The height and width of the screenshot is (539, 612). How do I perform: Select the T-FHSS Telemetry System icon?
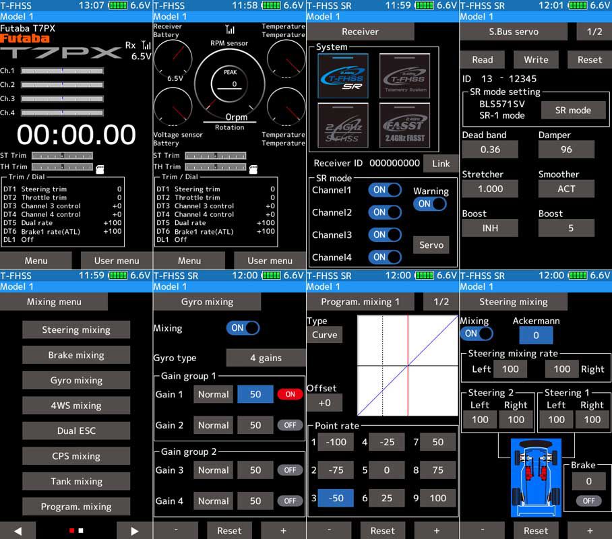[405, 75]
